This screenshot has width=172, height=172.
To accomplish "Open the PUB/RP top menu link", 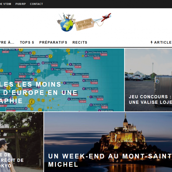I will click(x=20, y=4).
